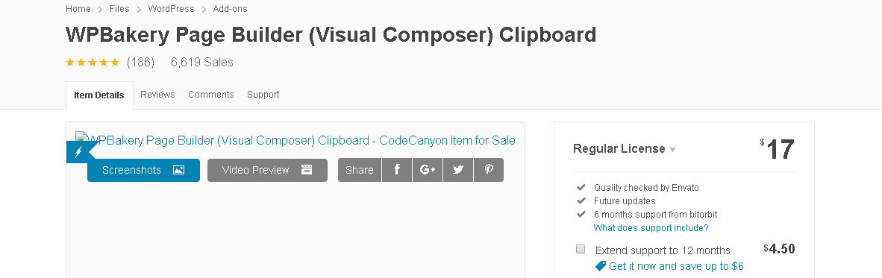Click the Twitter share icon
Image resolution: width=882 pixels, height=278 pixels.
coord(458,170)
